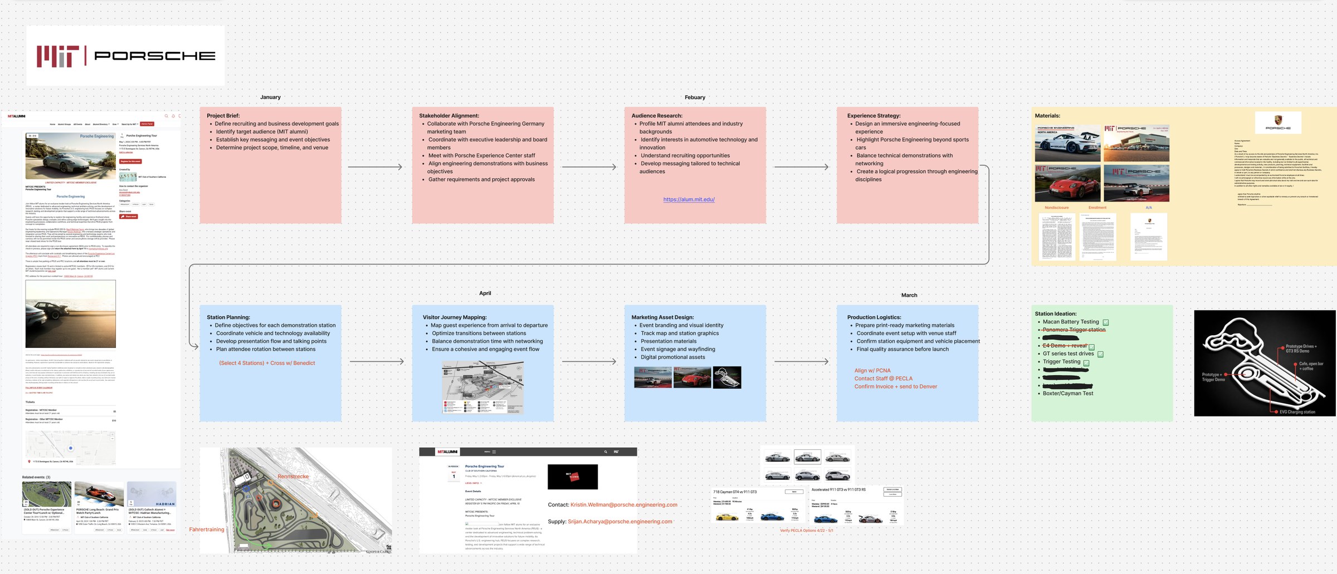Click the red Register for this event button
Image resolution: width=1337 pixels, height=574 pixels.
(x=130, y=161)
